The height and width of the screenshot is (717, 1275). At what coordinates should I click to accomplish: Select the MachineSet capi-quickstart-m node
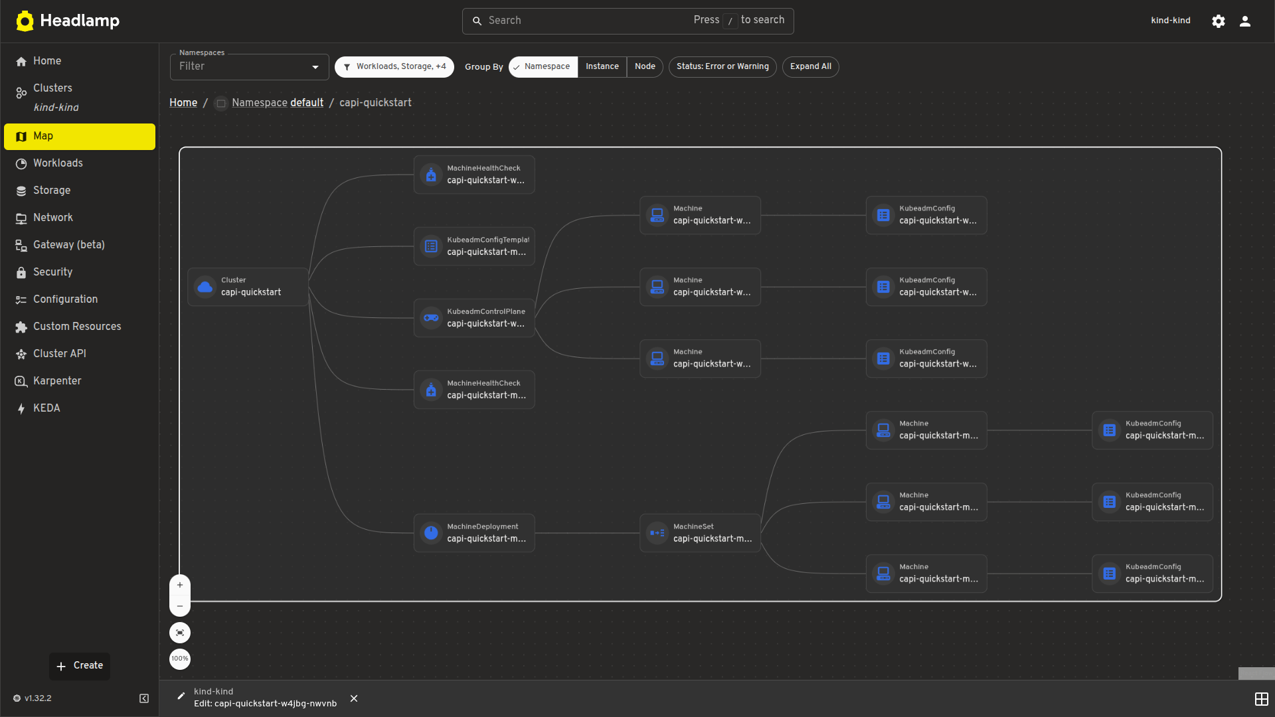click(x=700, y=533)
